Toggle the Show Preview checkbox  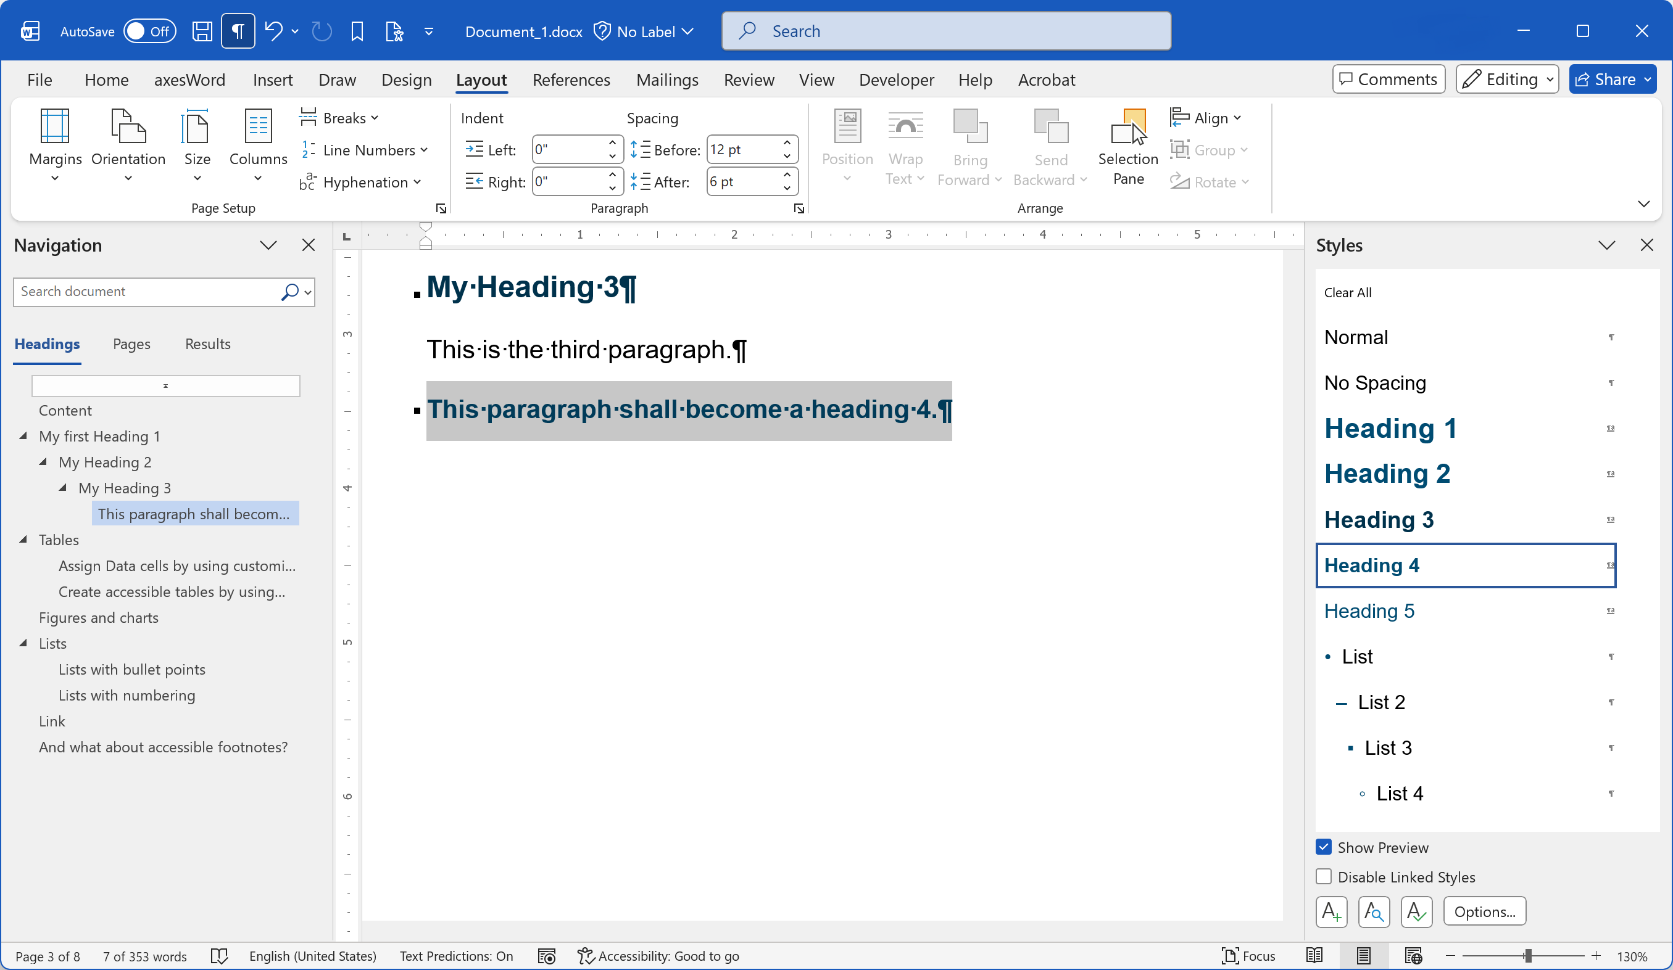pyautogui.click(x=1324, y=847)
